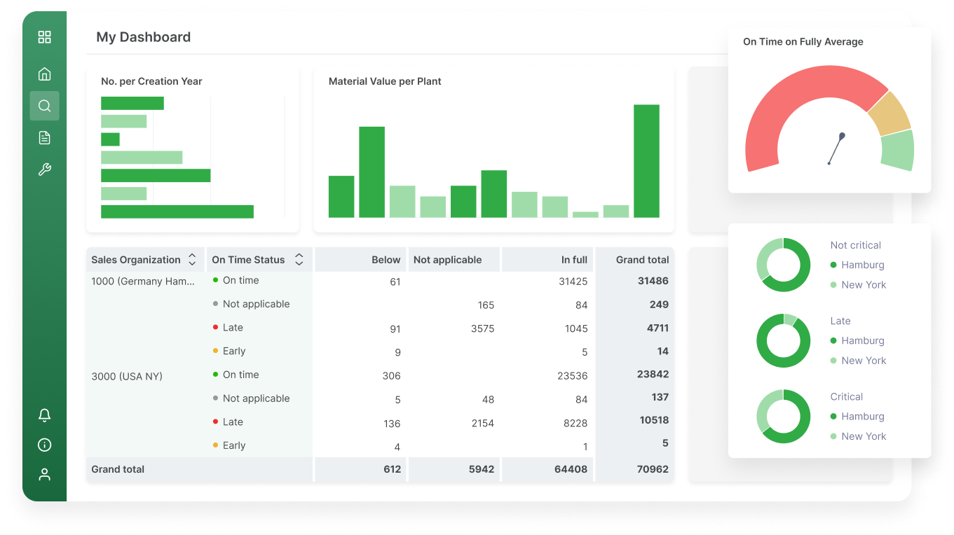Open the Search magnifier in sidebar
The image size is (954, 535).
[44, 106]
